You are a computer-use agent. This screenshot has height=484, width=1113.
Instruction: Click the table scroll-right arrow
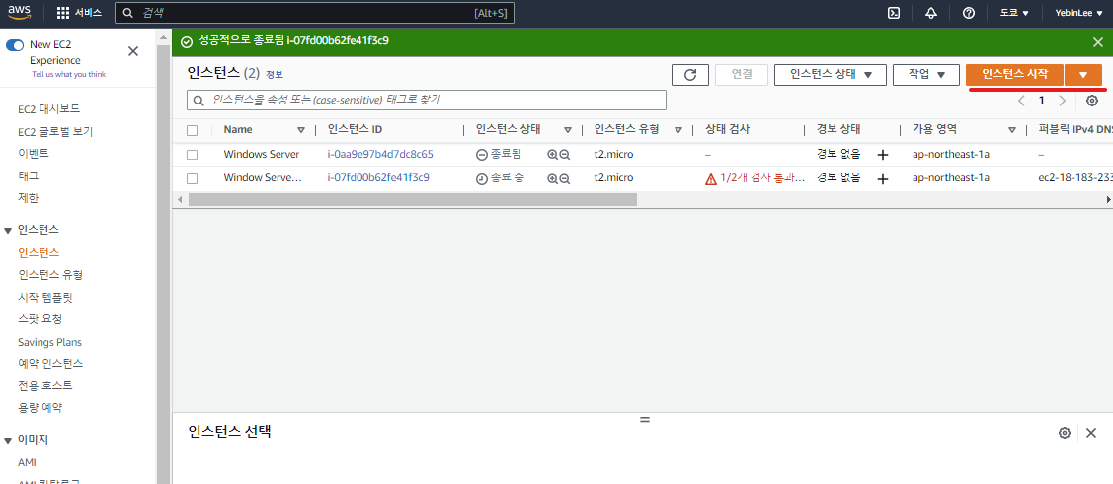click(1108, 200)
